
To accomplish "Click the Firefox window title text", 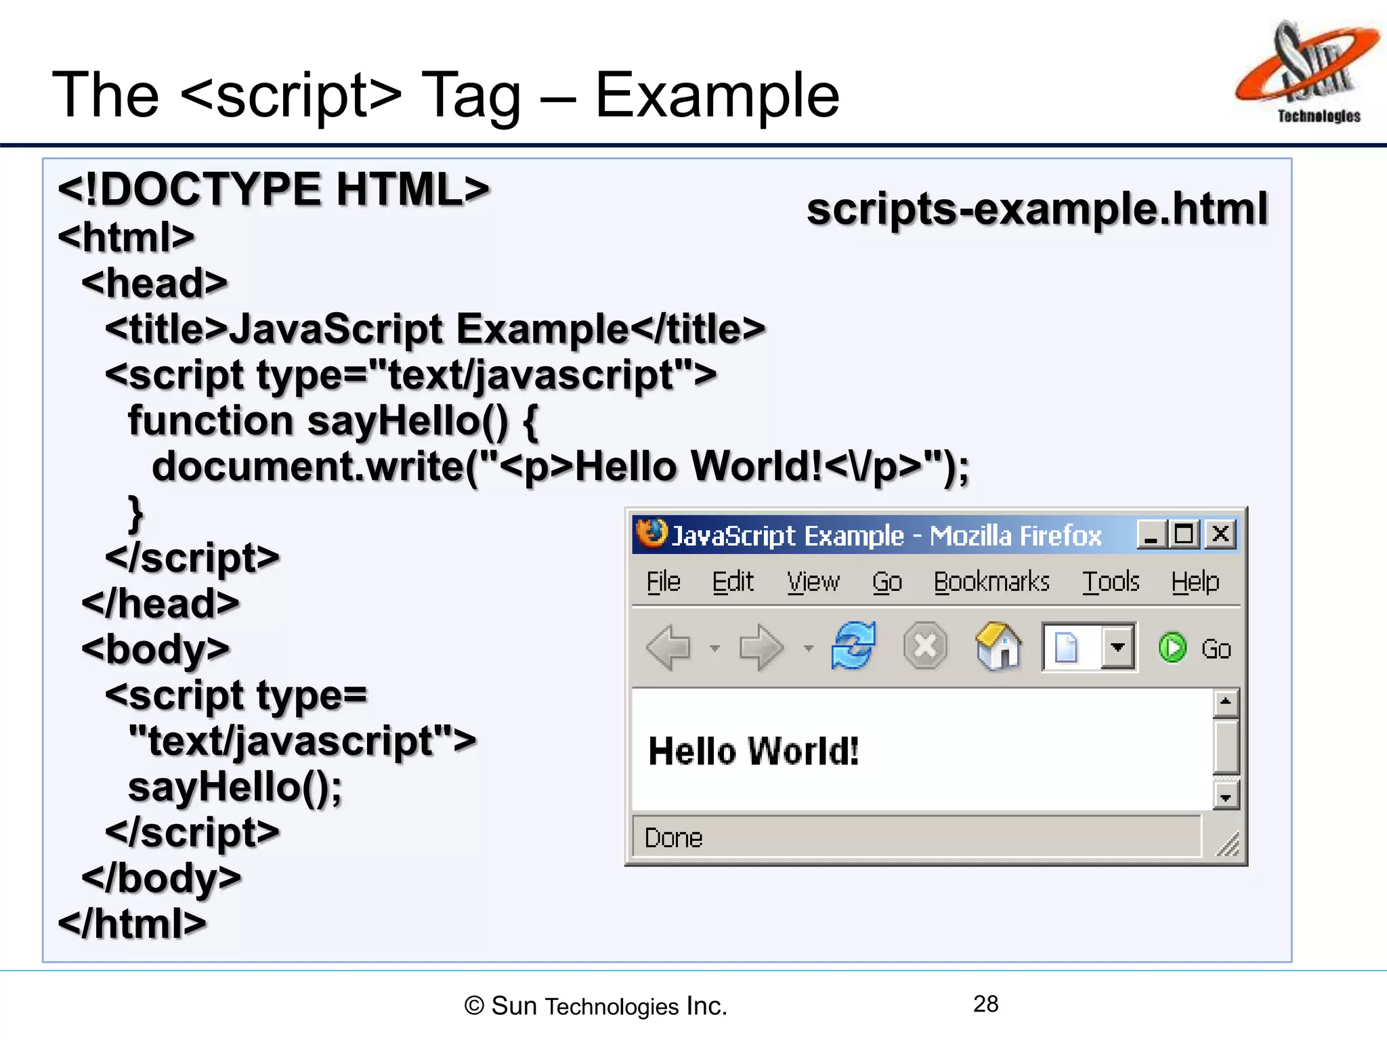I will (886, 536).
